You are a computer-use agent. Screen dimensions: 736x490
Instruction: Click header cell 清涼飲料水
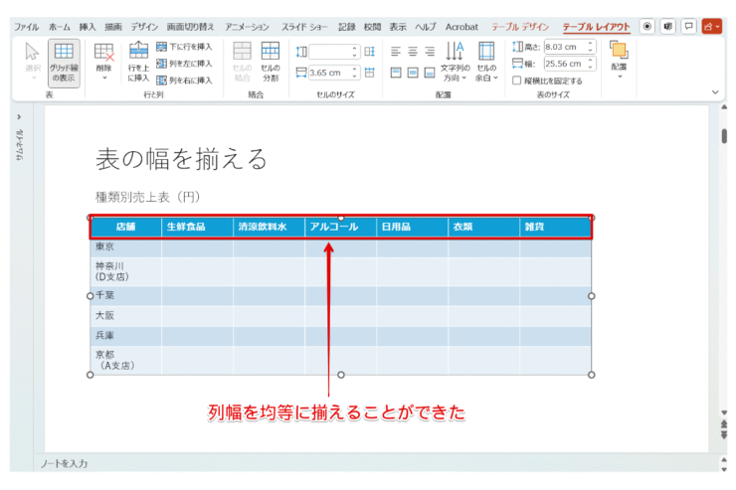click(x=269, y=227)
